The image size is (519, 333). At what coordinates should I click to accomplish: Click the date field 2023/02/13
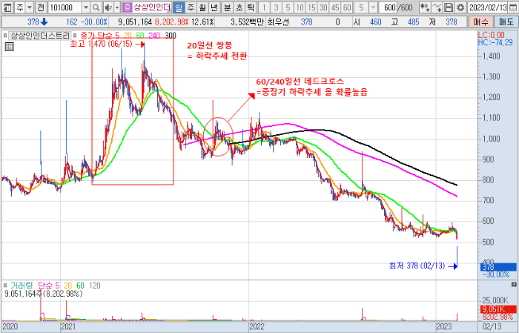click(x=488, y=7)
